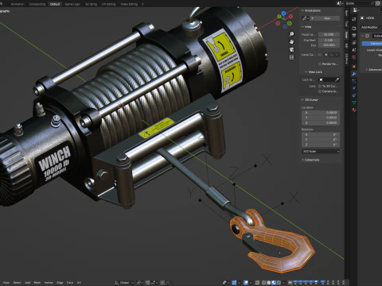Screen dimensions: 382x286
Task: Open the Tool properties tab icon
Action: (x=354, y=19)
